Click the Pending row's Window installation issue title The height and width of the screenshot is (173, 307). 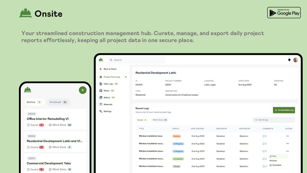click(x=151, y=136)
